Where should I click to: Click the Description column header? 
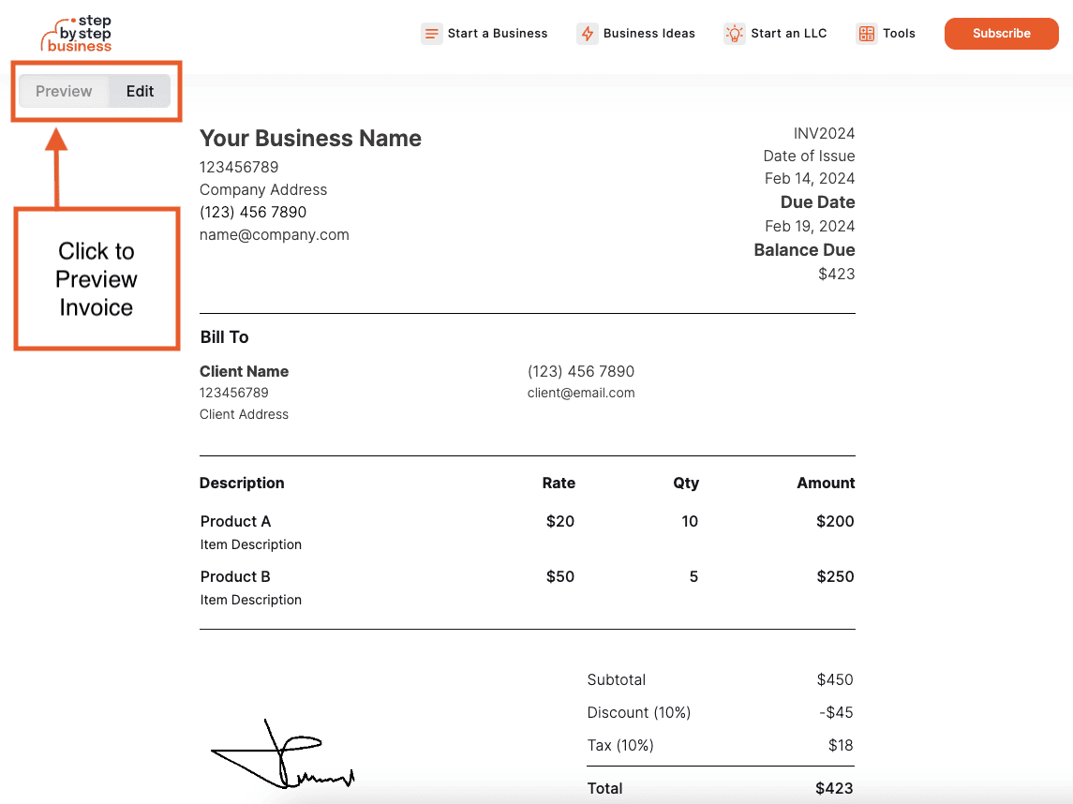click(242, 484)
